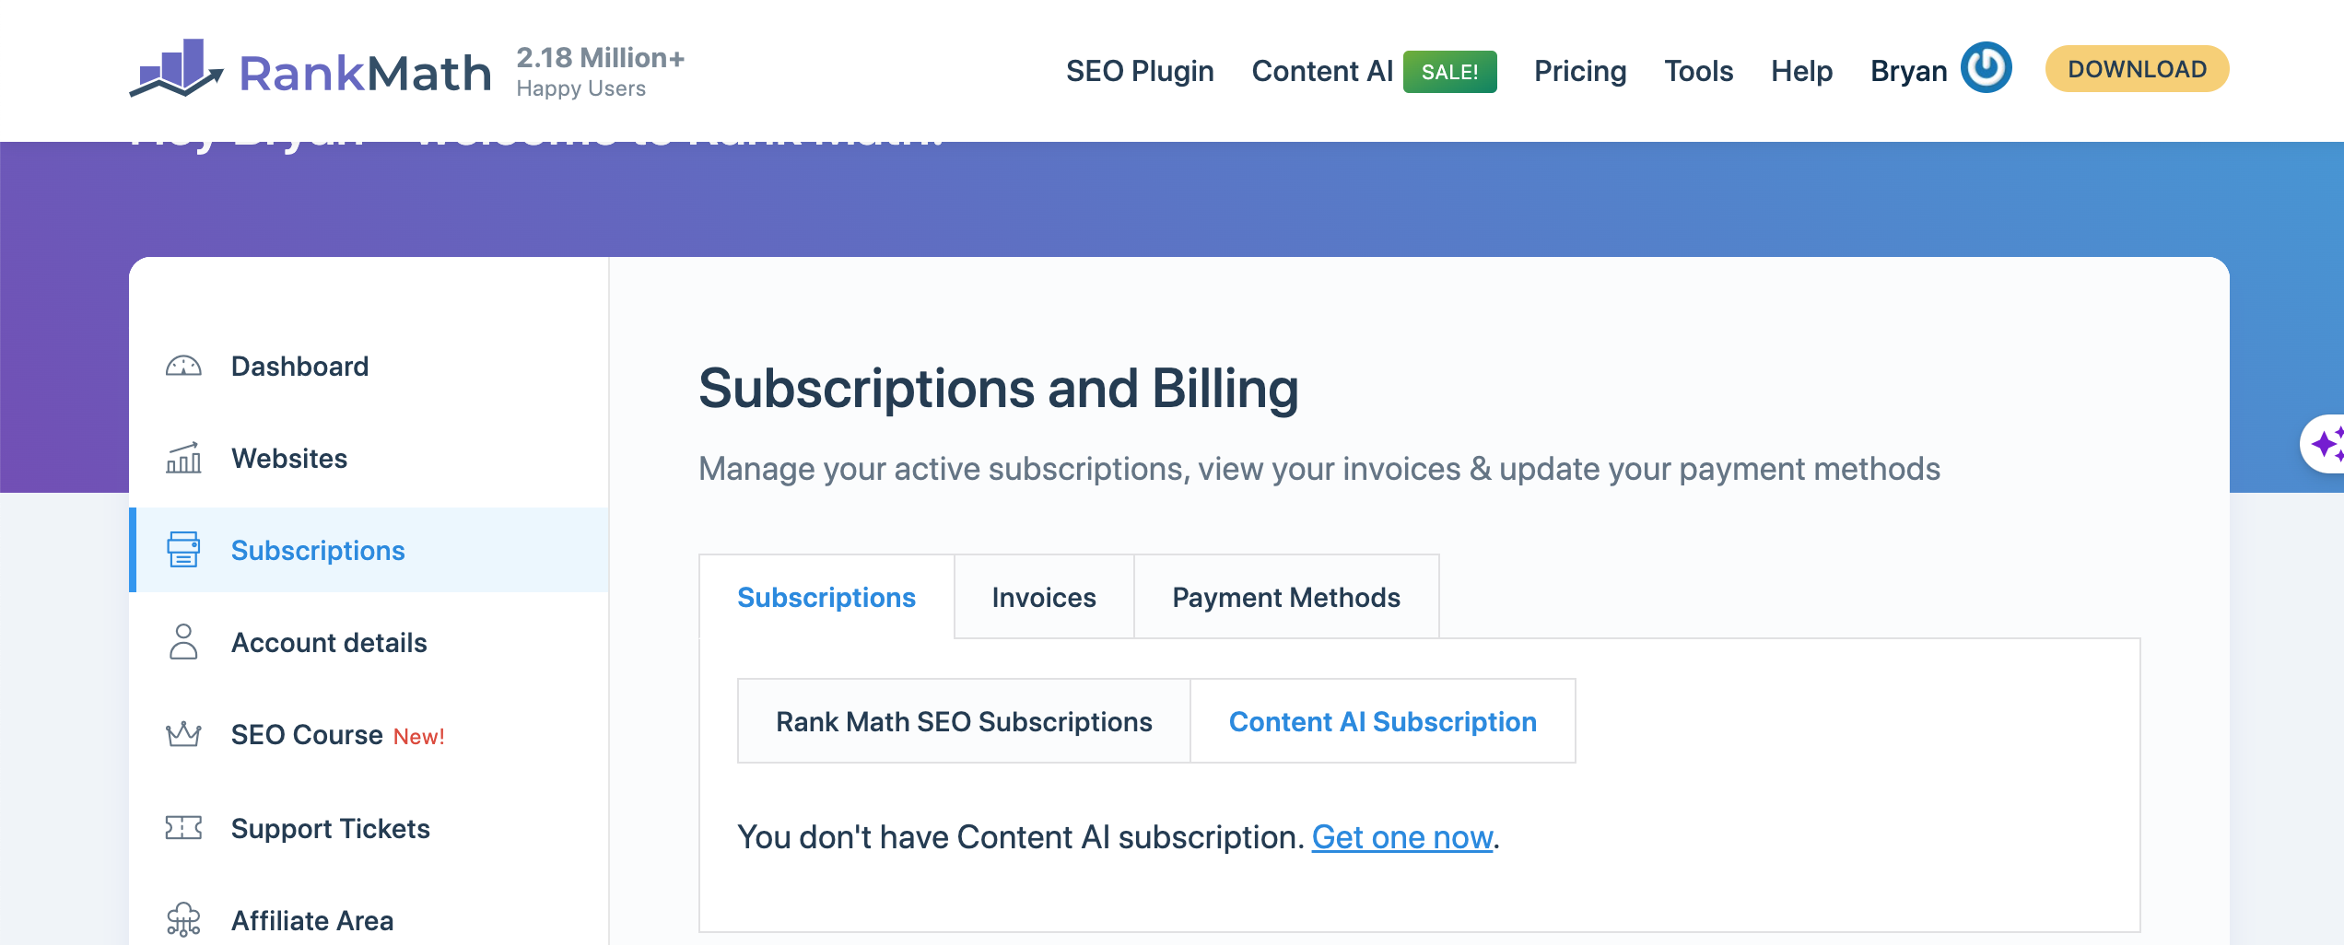Click the Dashboard gauge icon
This screenshot has height=945, width=2344.
point(183,367)
